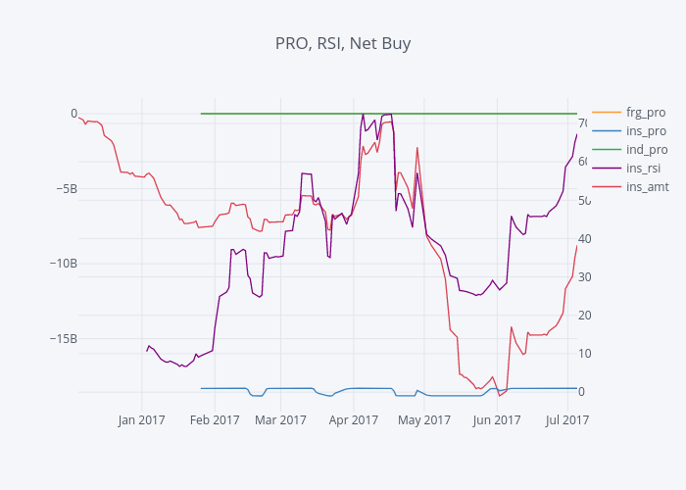Hide the ins_pro series via legend label
Viewport: 686px width, 490px height.
[x=646, y=130]
